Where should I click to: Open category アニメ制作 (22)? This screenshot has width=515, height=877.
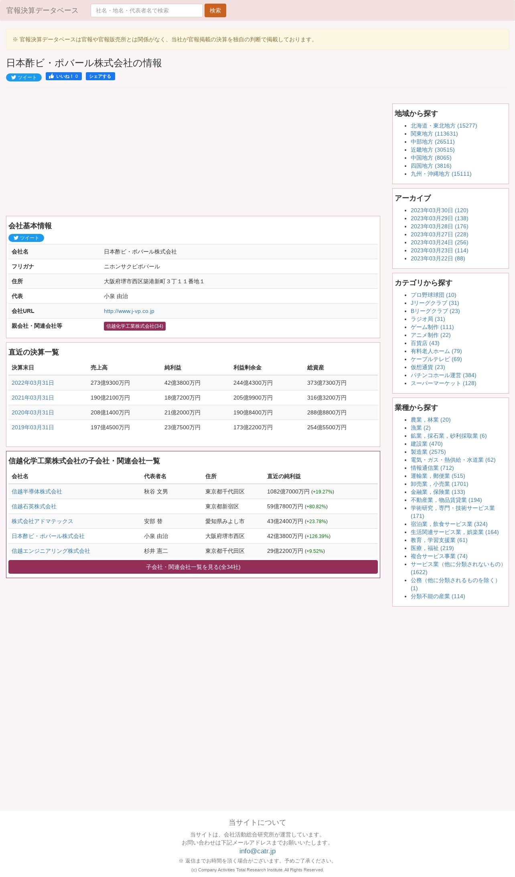pos(430,335)
